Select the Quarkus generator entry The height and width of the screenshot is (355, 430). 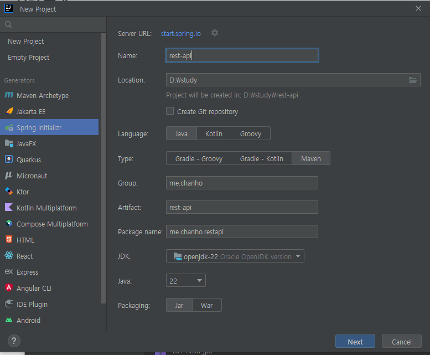pos(49,160)
